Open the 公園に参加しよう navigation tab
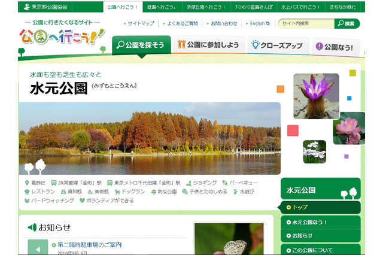Image resolution: width=383 pixels, height=255 pixels. [209, 45]
